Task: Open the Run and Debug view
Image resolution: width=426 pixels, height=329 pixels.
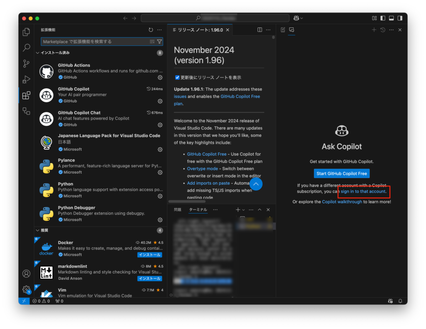Action: pos(26,79)
